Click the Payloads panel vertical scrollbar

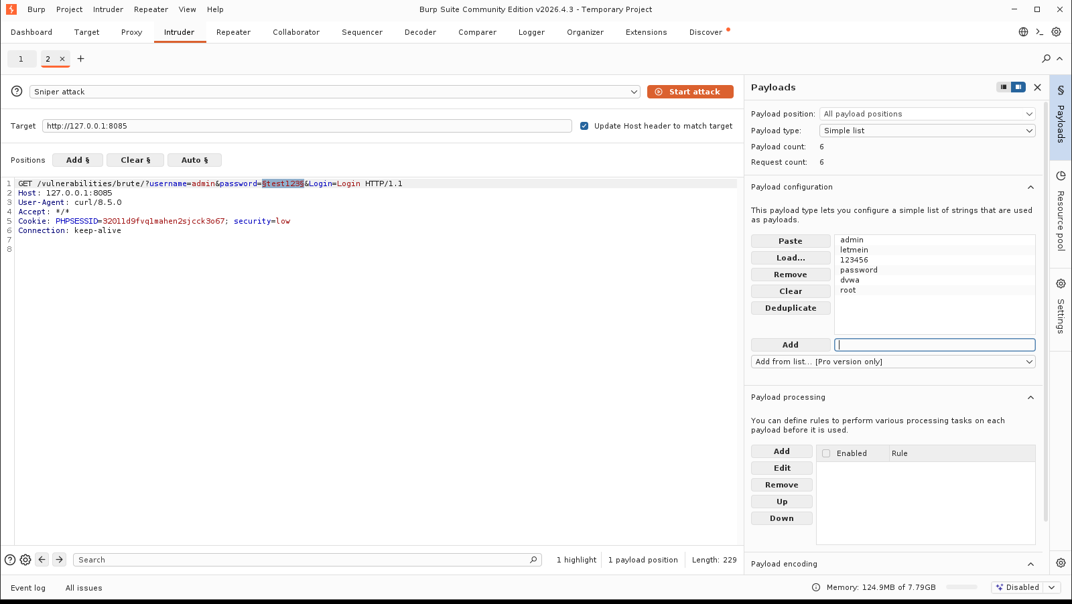pyautogui.click(x=1045, y=311)
